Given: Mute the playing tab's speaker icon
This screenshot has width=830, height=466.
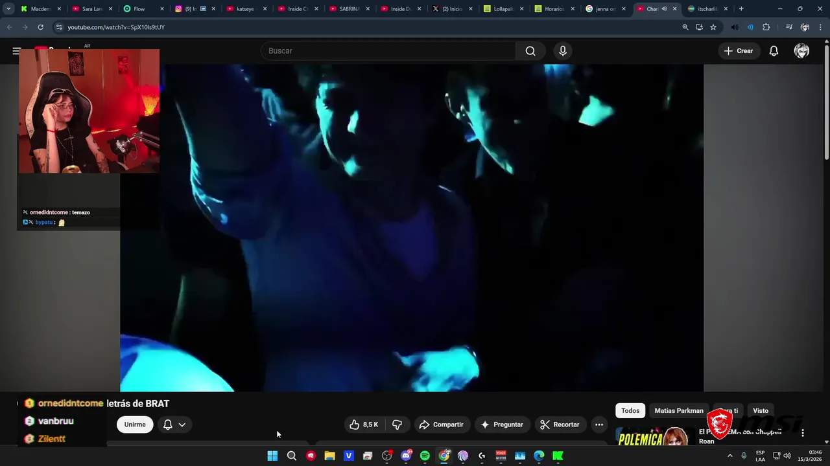Looking at the screenshot, I should click(664, 9).
